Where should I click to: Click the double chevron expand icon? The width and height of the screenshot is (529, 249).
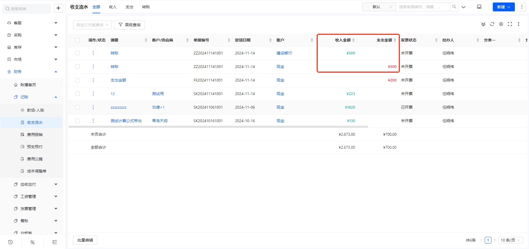pyautogui.click(x=483, y=24)
